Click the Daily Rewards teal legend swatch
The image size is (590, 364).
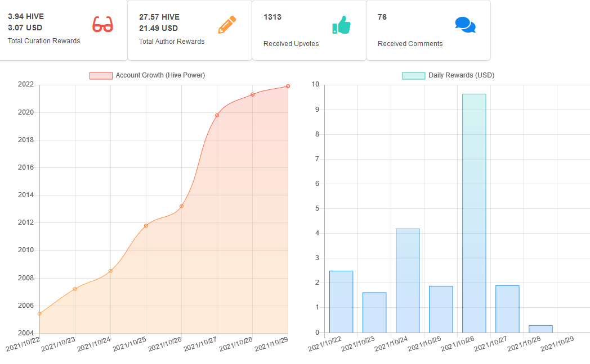coord(414,76)
